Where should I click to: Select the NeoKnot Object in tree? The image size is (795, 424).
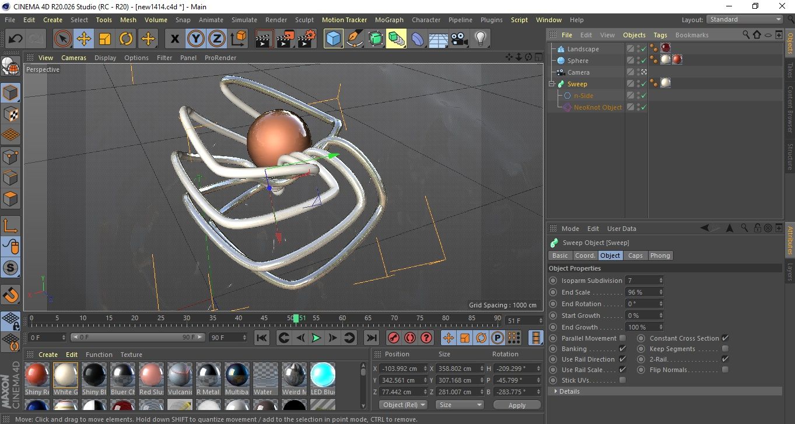(x=597, y=107)
